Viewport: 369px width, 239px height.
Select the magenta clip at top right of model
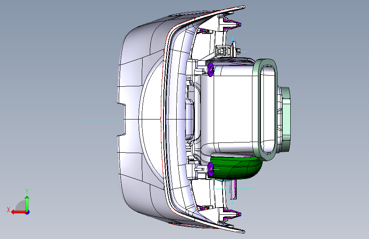(233, 24)
